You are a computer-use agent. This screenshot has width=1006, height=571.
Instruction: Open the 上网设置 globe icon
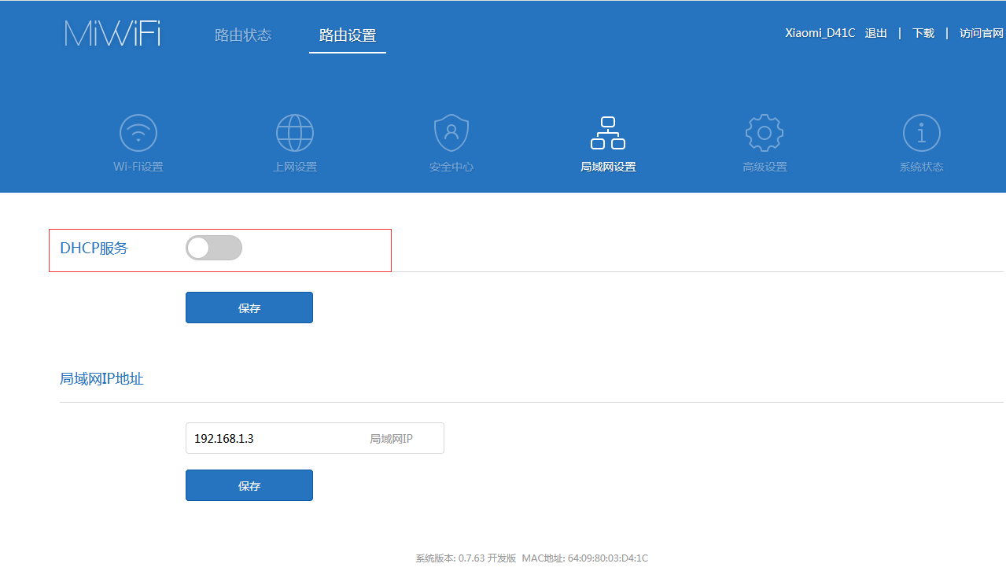[x=295, y=134]
